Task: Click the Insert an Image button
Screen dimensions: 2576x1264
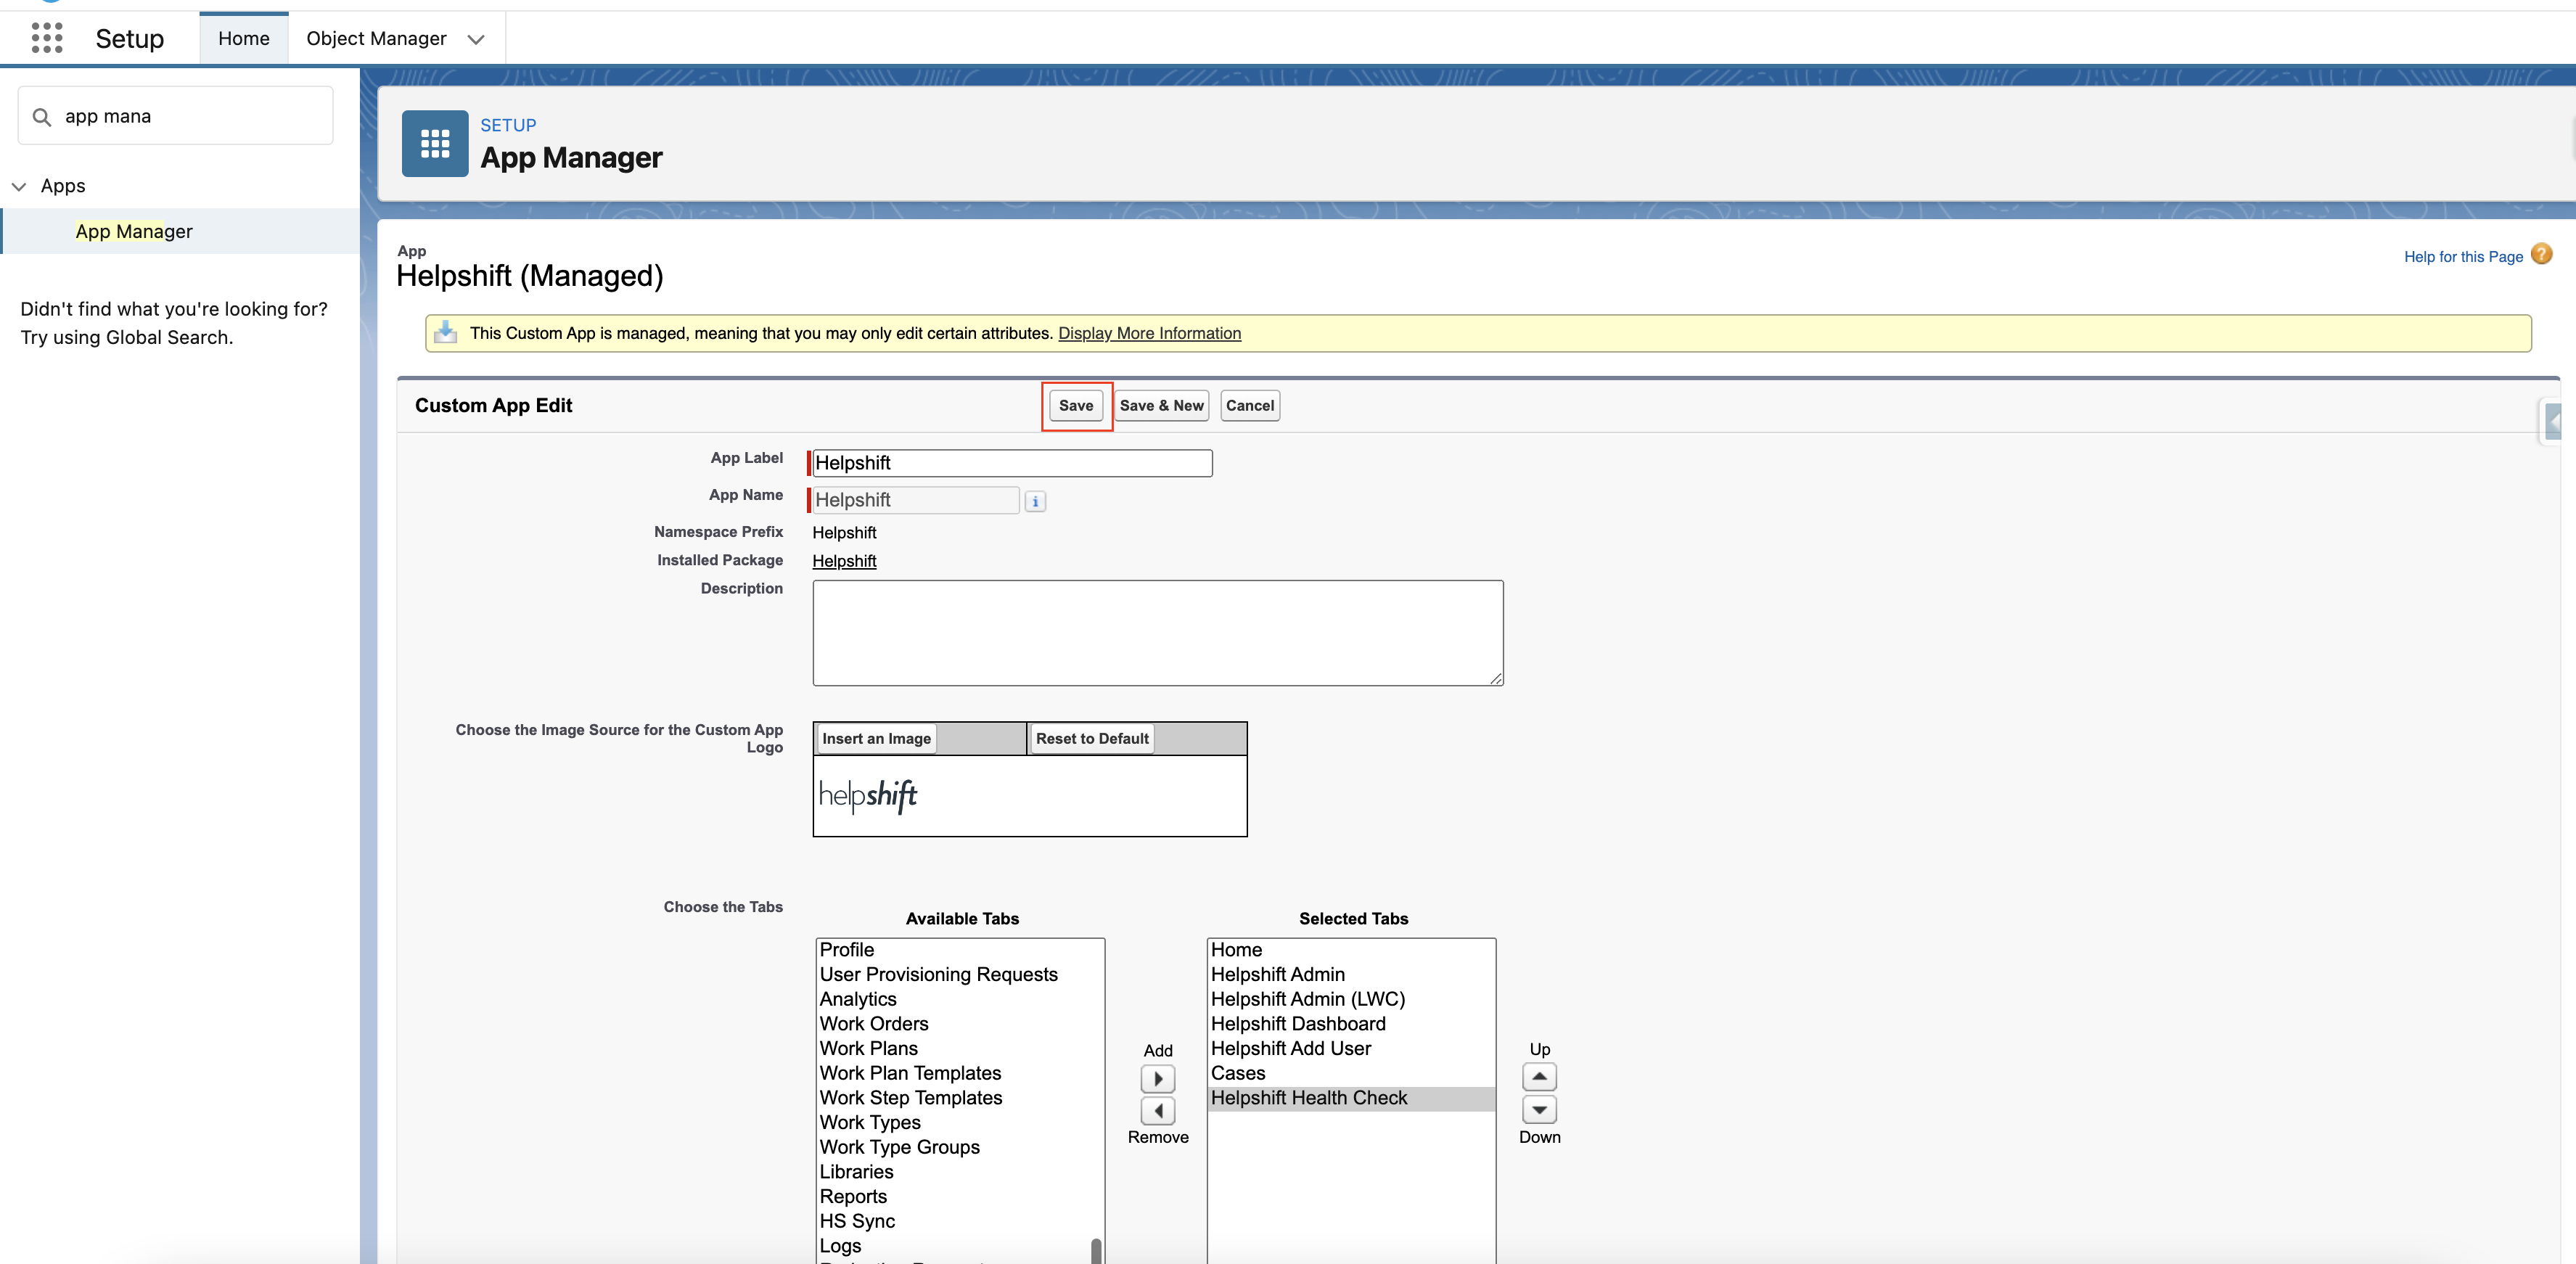Action: [875, 738]
